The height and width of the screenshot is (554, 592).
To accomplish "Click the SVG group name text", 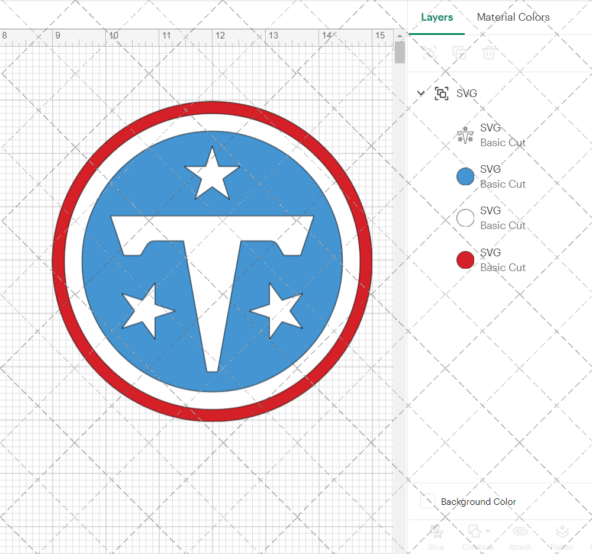I will [466, 93].
